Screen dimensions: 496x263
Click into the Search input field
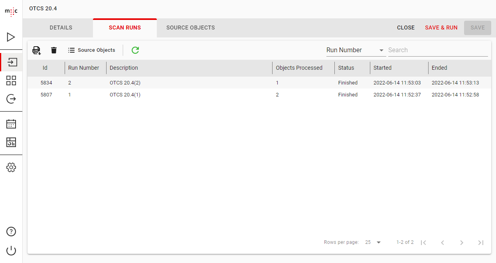pos(437,50)
